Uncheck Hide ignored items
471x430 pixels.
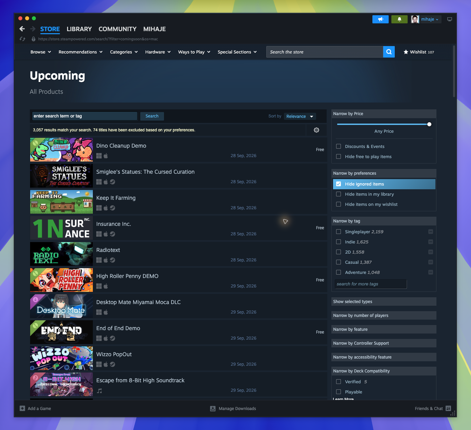(x=339, y=184)
